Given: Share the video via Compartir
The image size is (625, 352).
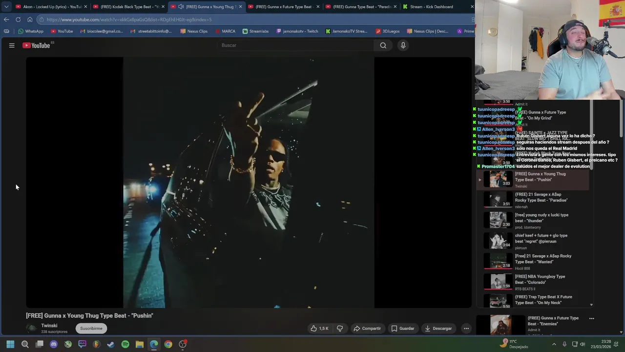Looking at the screenshot, I should click(x=367, y=329).
